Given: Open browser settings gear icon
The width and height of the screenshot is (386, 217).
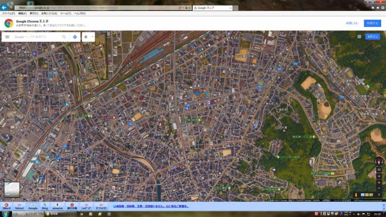Looking at the screenshot, I should click(x=383, y=8).
